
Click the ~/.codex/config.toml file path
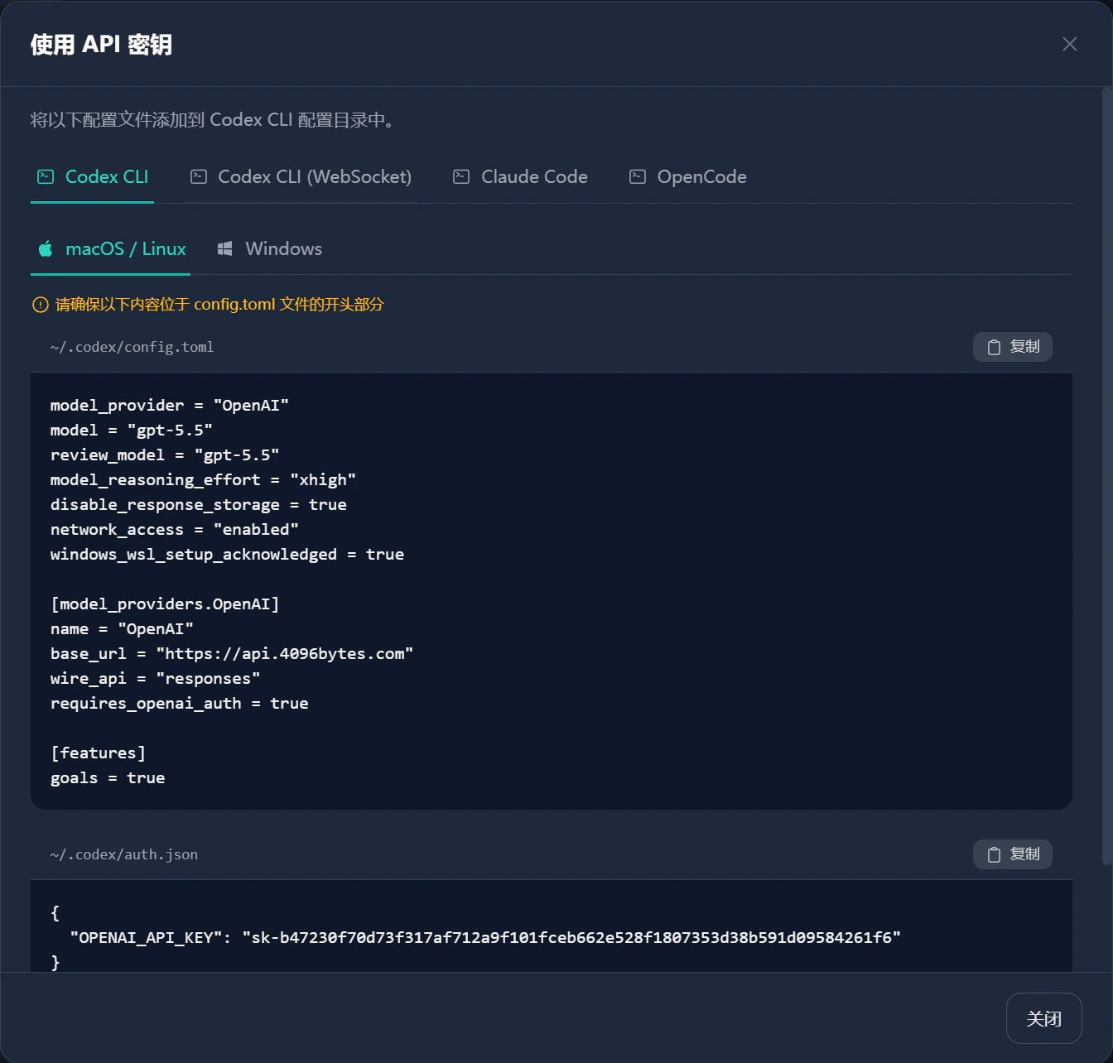coord(132,347)
